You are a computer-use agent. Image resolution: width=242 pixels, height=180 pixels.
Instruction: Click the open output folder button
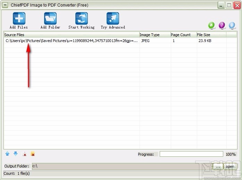pos(230,166)
